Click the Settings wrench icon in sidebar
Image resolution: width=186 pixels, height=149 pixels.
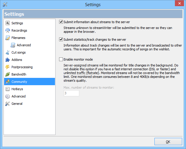[x=8, y=23]
